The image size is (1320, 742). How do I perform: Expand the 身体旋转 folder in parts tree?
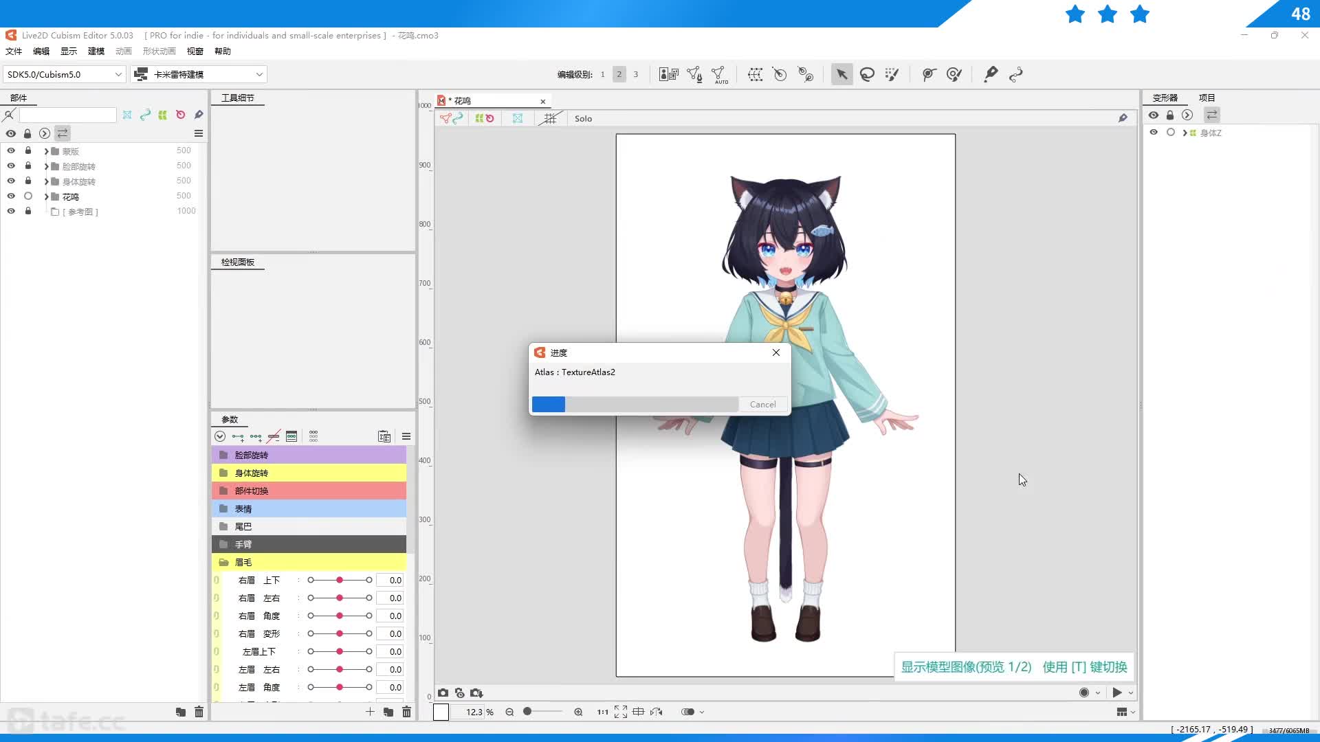click(x=46, y=181)
